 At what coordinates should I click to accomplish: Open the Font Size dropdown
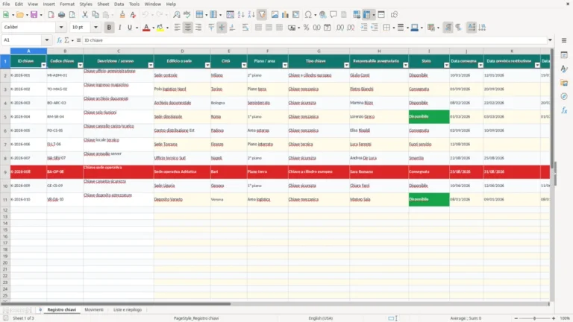(95, 27)
